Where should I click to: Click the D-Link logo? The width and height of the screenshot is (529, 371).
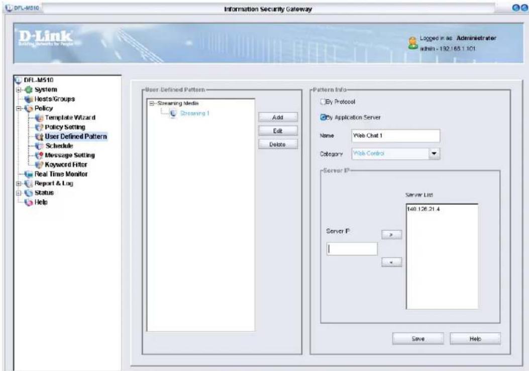[46, 39]
